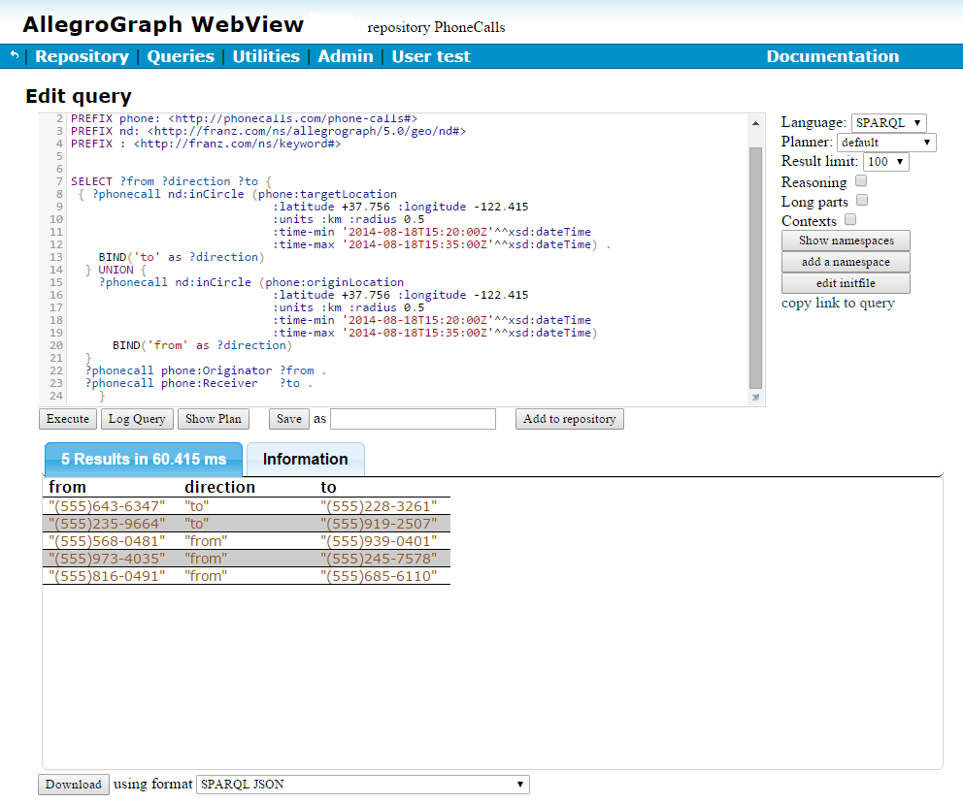
Task: Enable the Reasoning checkbox
Action: pyautogui.click(x=861, y=181)
